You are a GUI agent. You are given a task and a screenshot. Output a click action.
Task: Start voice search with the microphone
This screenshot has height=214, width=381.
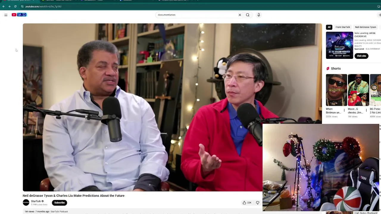259,15
